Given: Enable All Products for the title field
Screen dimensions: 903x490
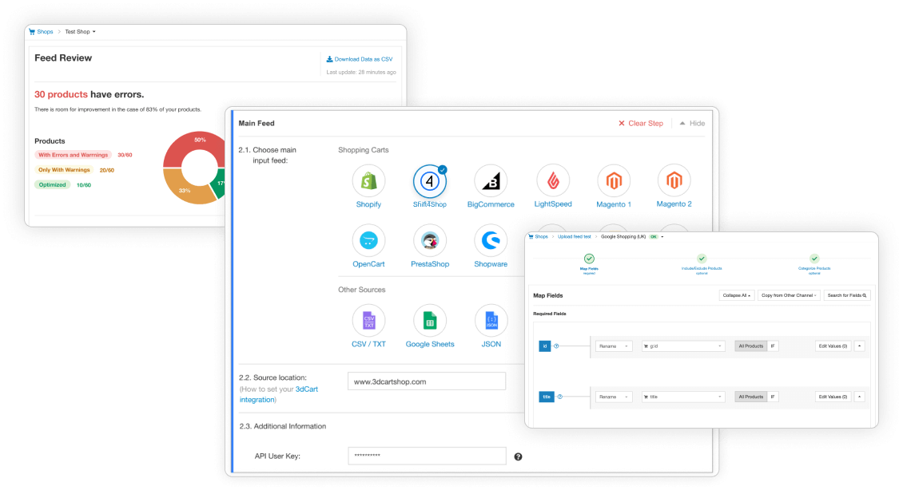Looking at the screenshot, I should (750, 397).
